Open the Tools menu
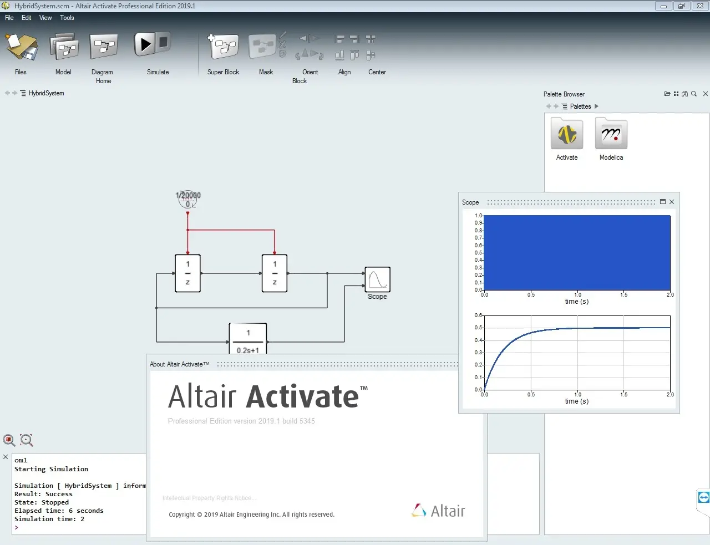This screenshot has width=710, height=545. (67, 18)
